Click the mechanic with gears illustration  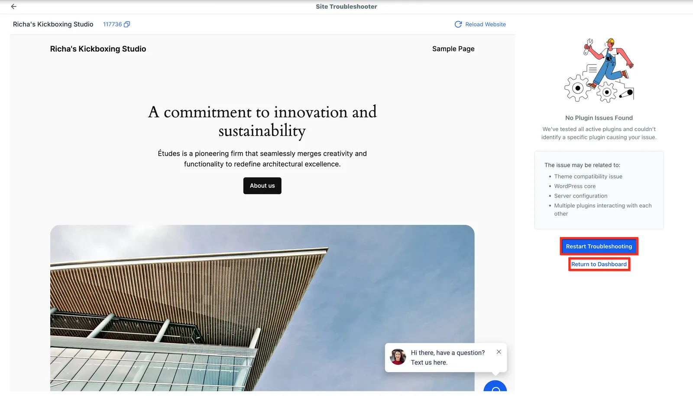[599, 70]
